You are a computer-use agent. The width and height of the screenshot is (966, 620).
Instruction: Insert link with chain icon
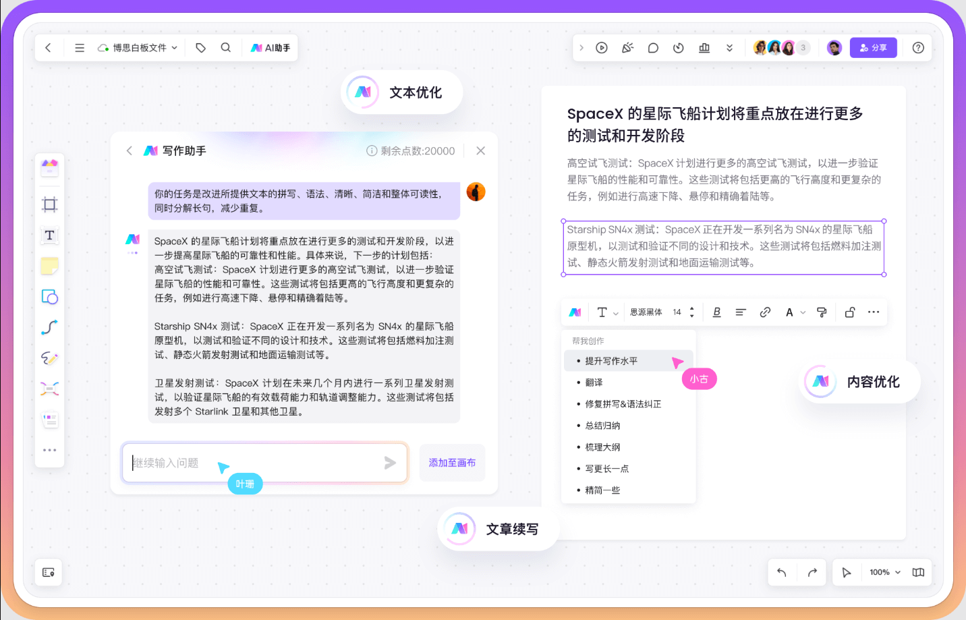tap(765, 312)
